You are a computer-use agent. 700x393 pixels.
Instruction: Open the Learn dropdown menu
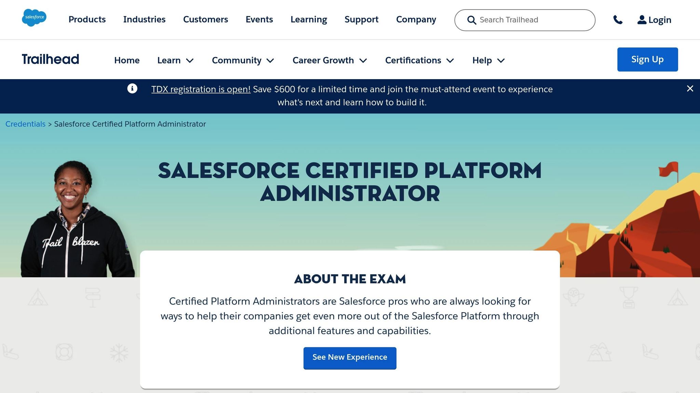(175, 60)
